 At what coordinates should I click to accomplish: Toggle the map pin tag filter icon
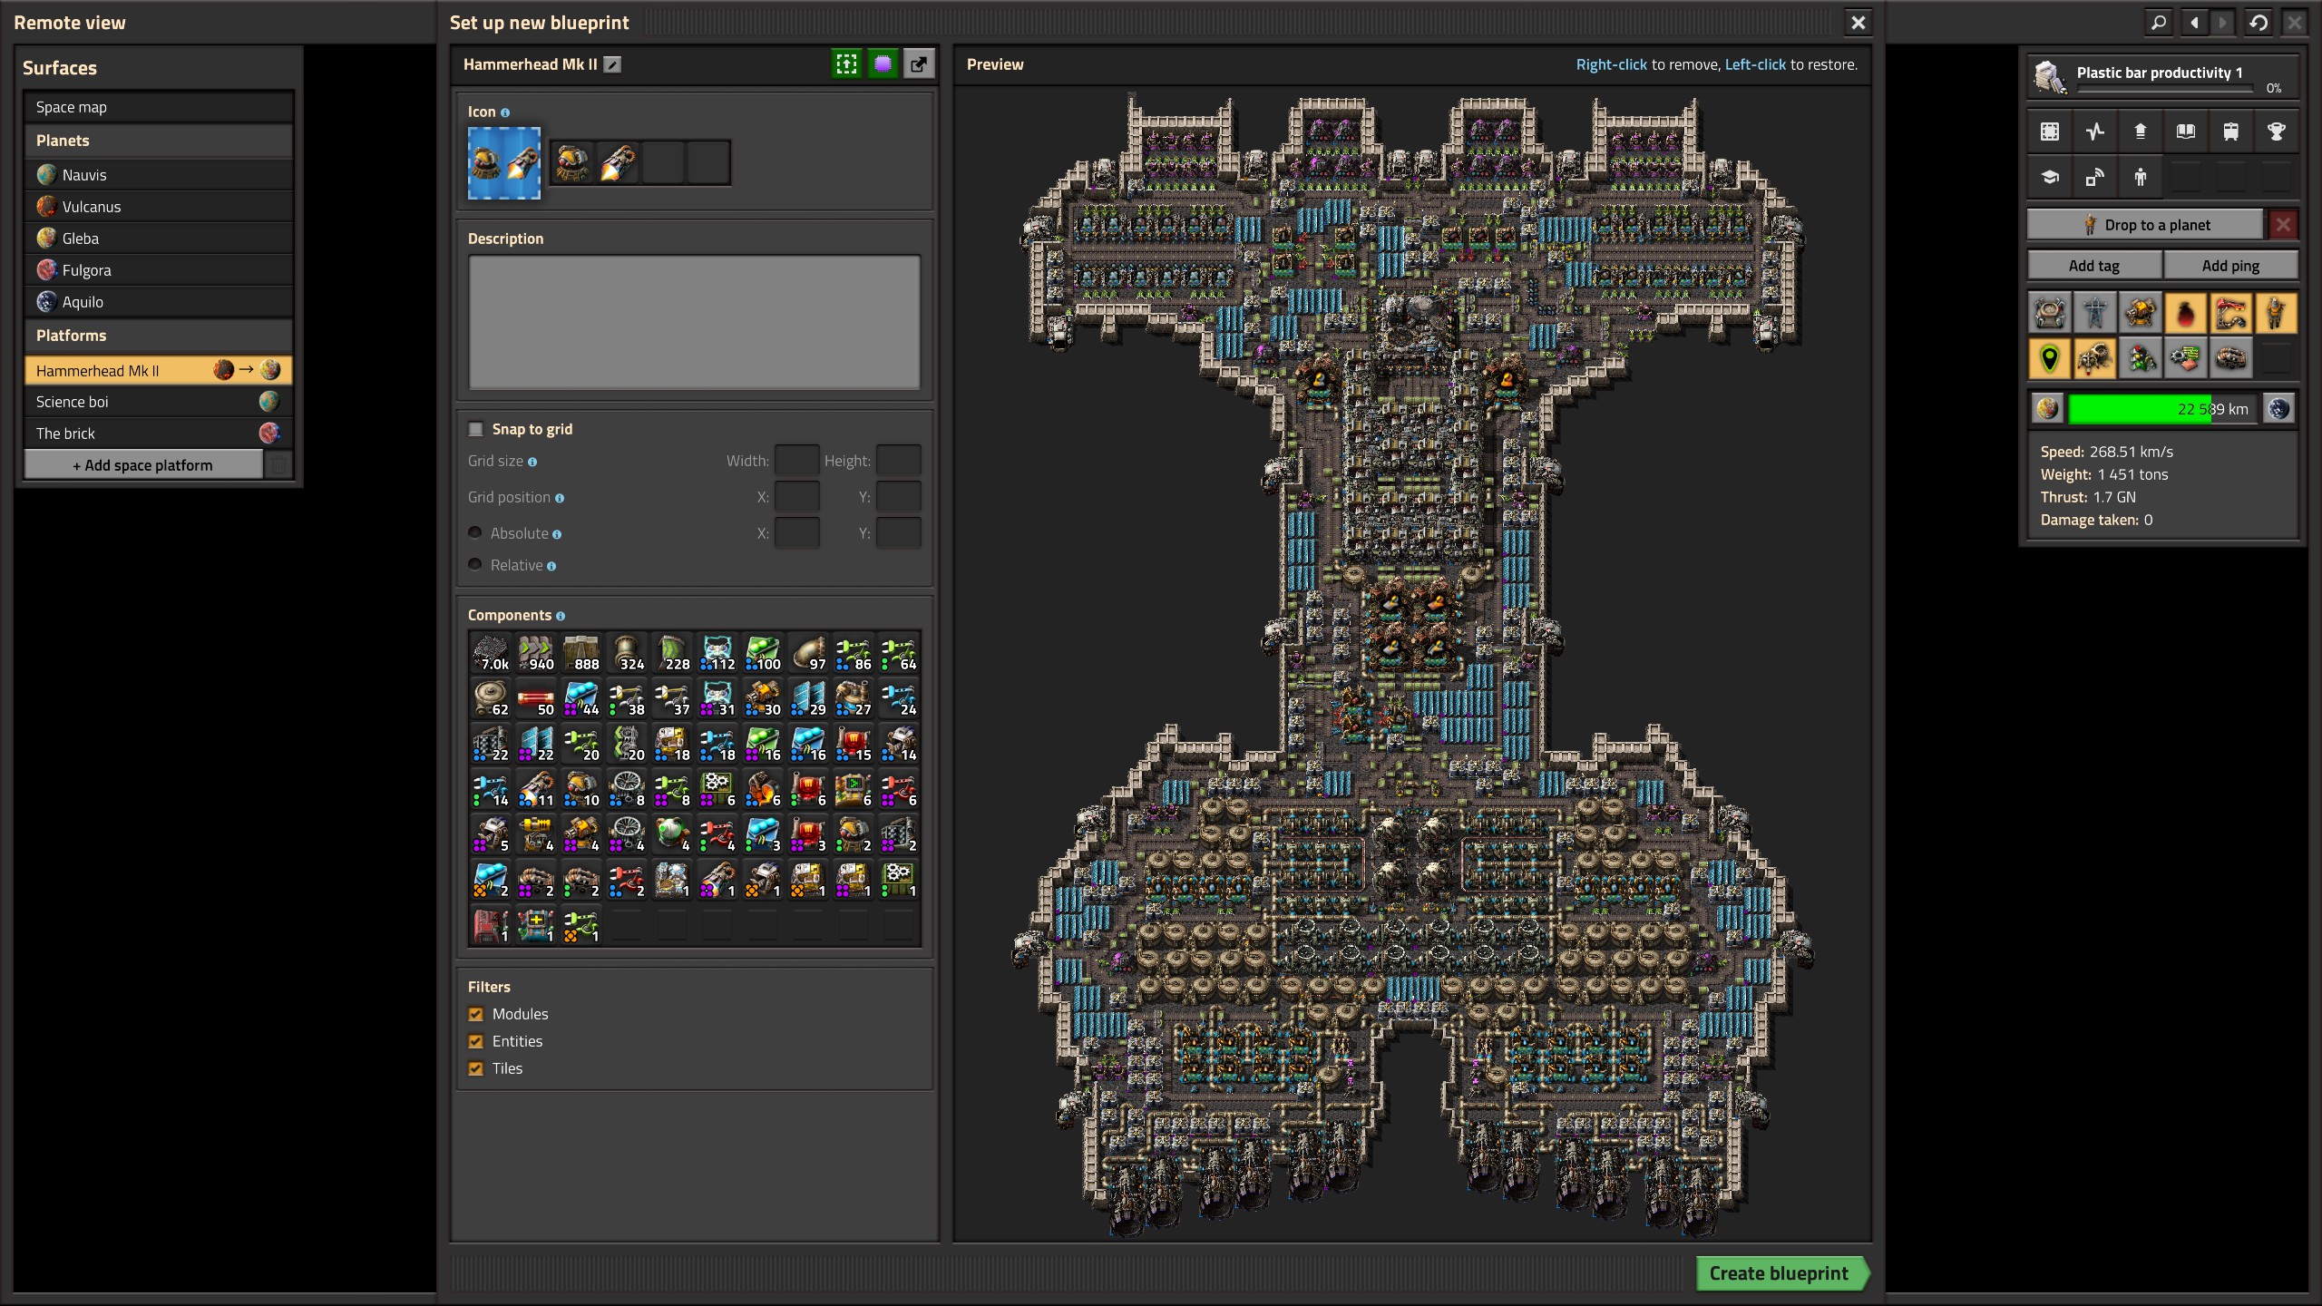coord(2049,359)
